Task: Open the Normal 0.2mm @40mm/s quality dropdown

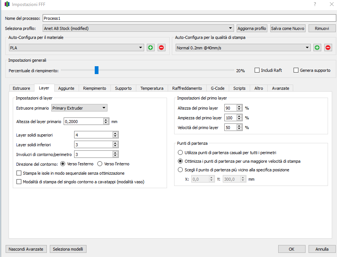Action: 243,48
